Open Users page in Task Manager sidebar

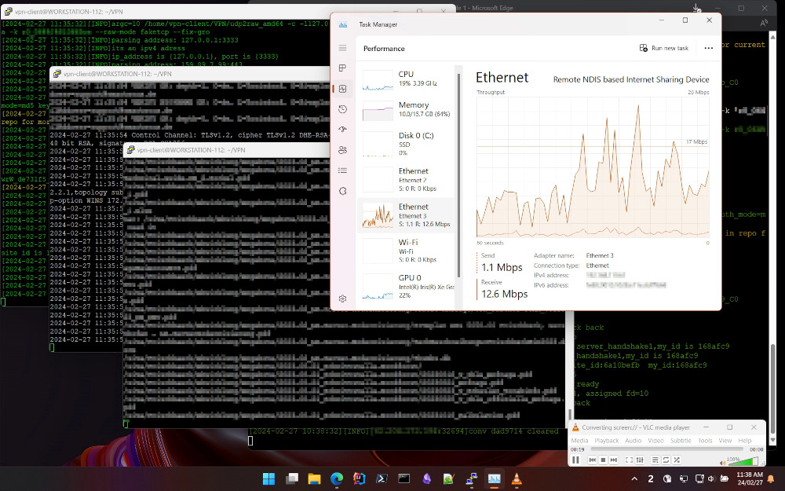(x=343, y=150)
